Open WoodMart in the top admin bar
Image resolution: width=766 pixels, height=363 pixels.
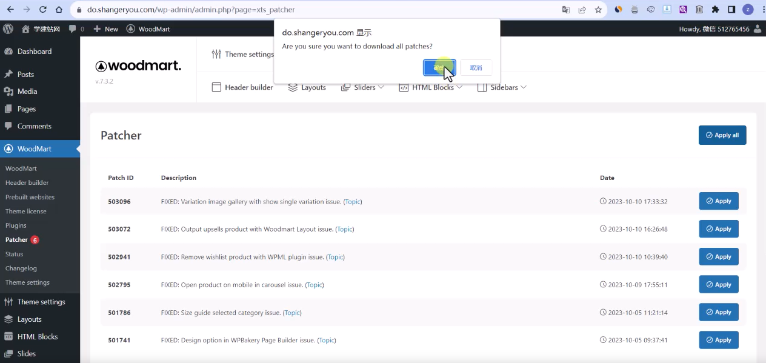pyautogui.click(x=148, y=28)
